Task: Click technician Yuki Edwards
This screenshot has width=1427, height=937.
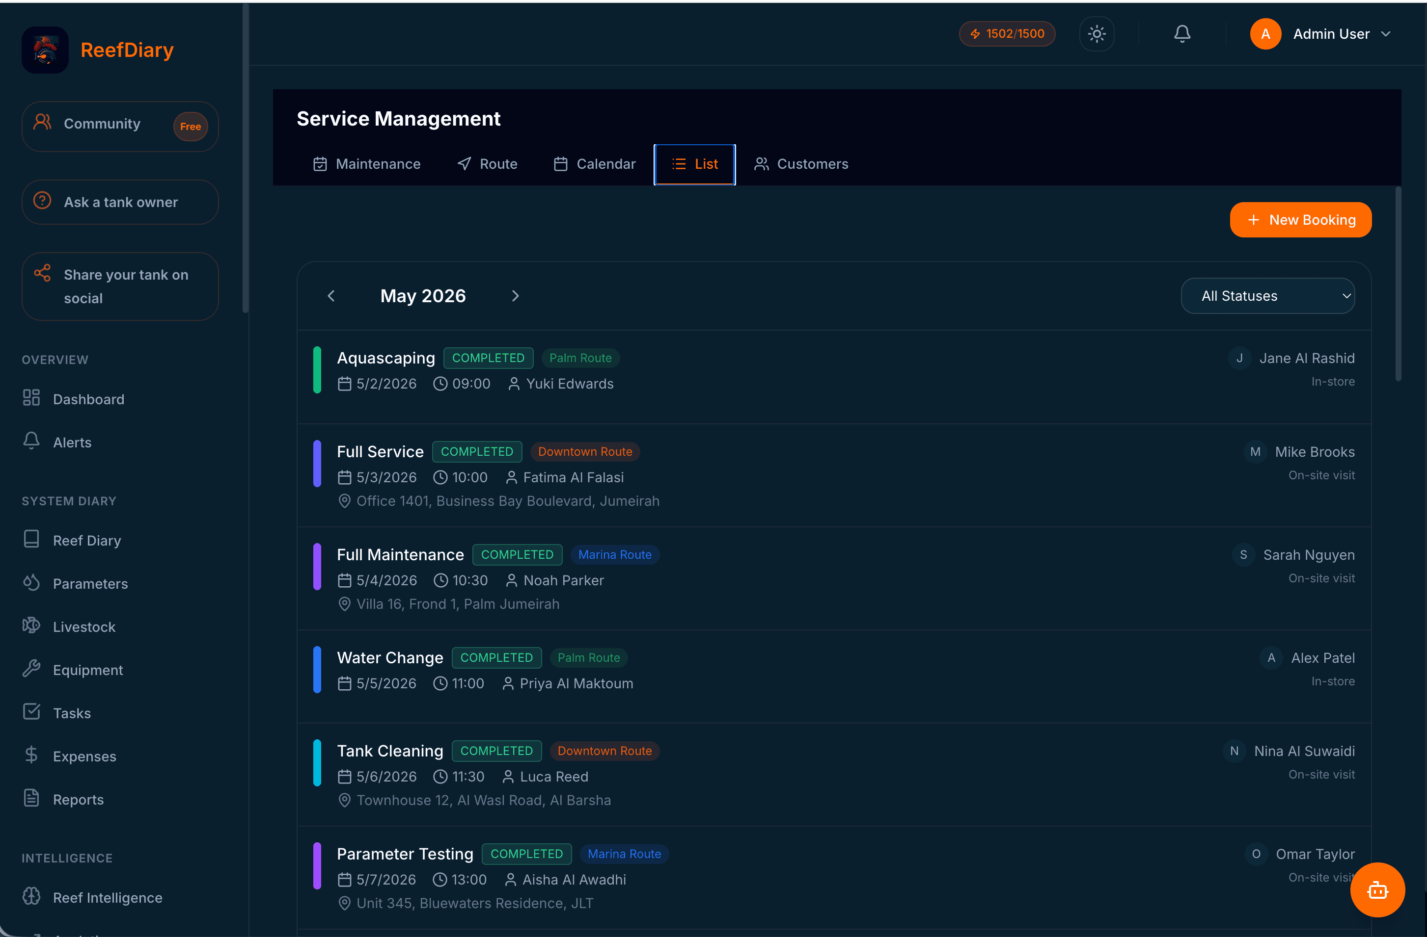Action: (570, 384)
